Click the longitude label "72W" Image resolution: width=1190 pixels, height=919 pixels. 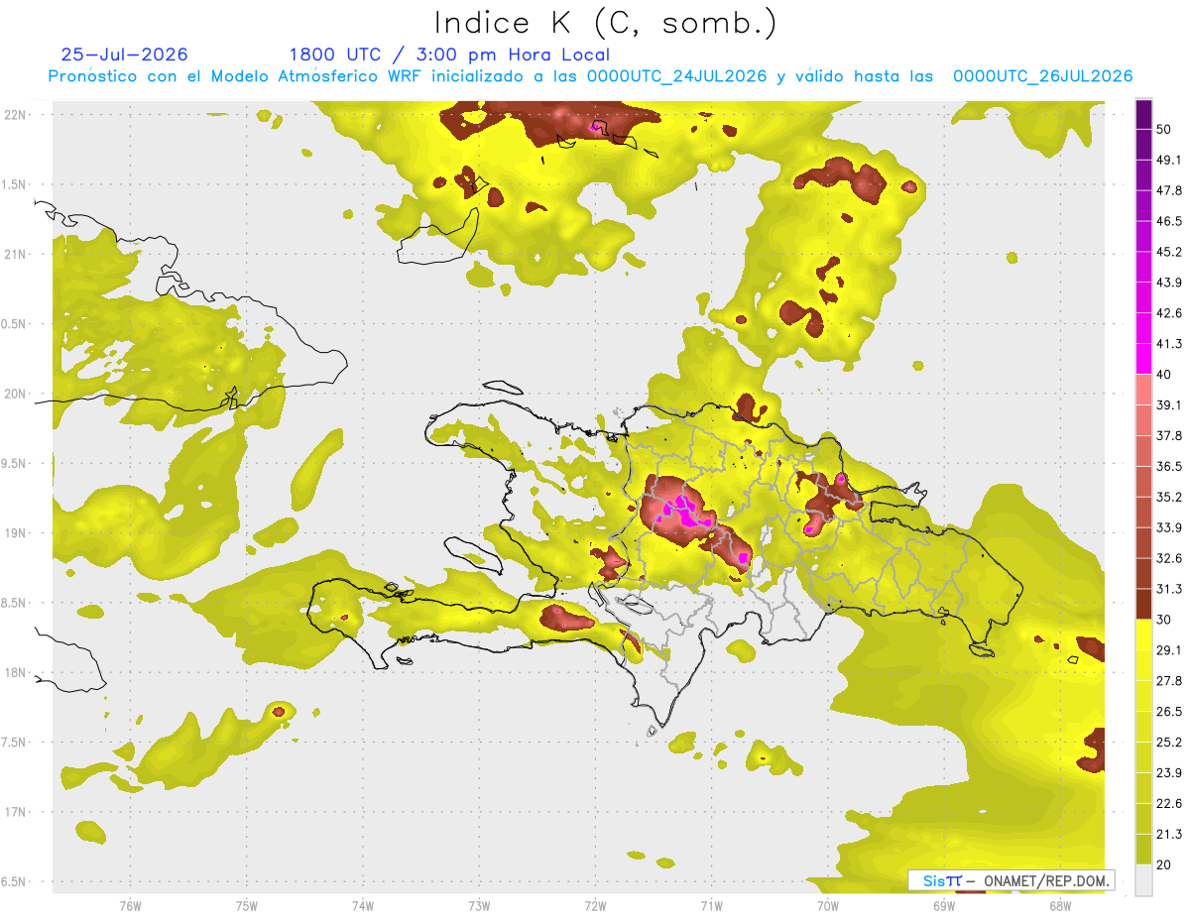click(x=595, y=907)
